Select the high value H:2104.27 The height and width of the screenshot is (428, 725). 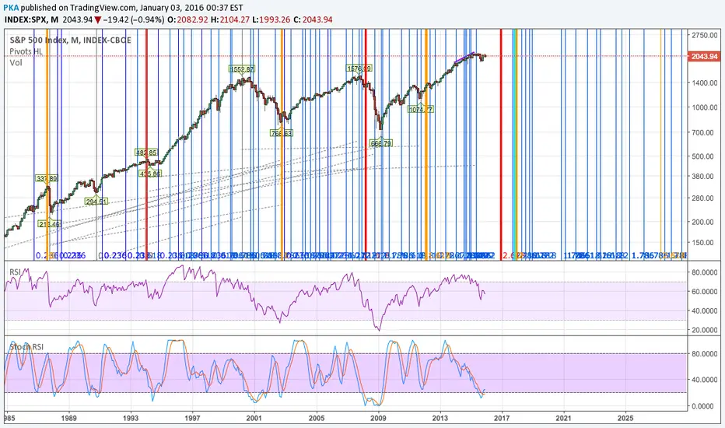[229, 20]
